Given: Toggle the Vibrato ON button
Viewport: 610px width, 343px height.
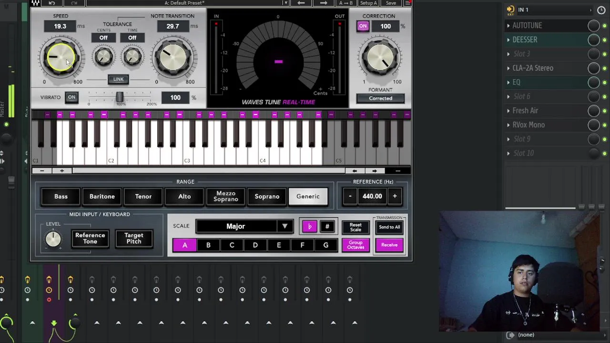Looking at the screenshot, I should tap(71, 97).
